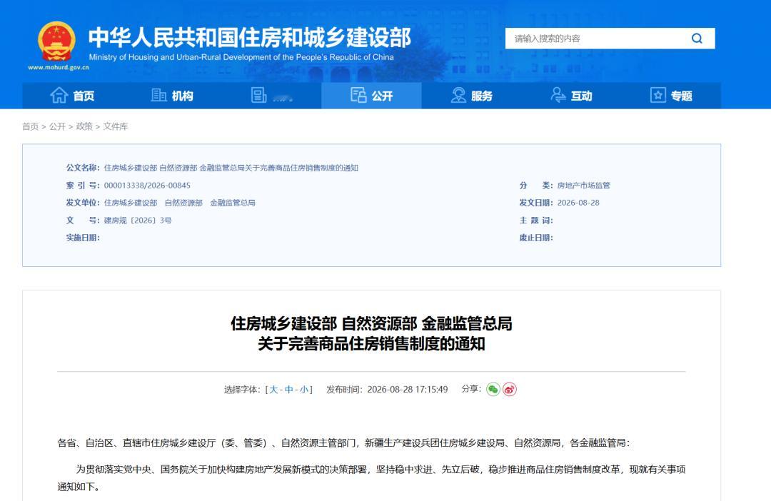771x501 pixels.
Task: Click the www.mohurd.gov.cn text under the emblem
Action: click(58, 67)
